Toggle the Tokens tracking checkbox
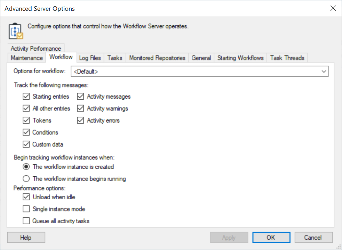This screenshot has width=342, height=250. pos(26,120)
